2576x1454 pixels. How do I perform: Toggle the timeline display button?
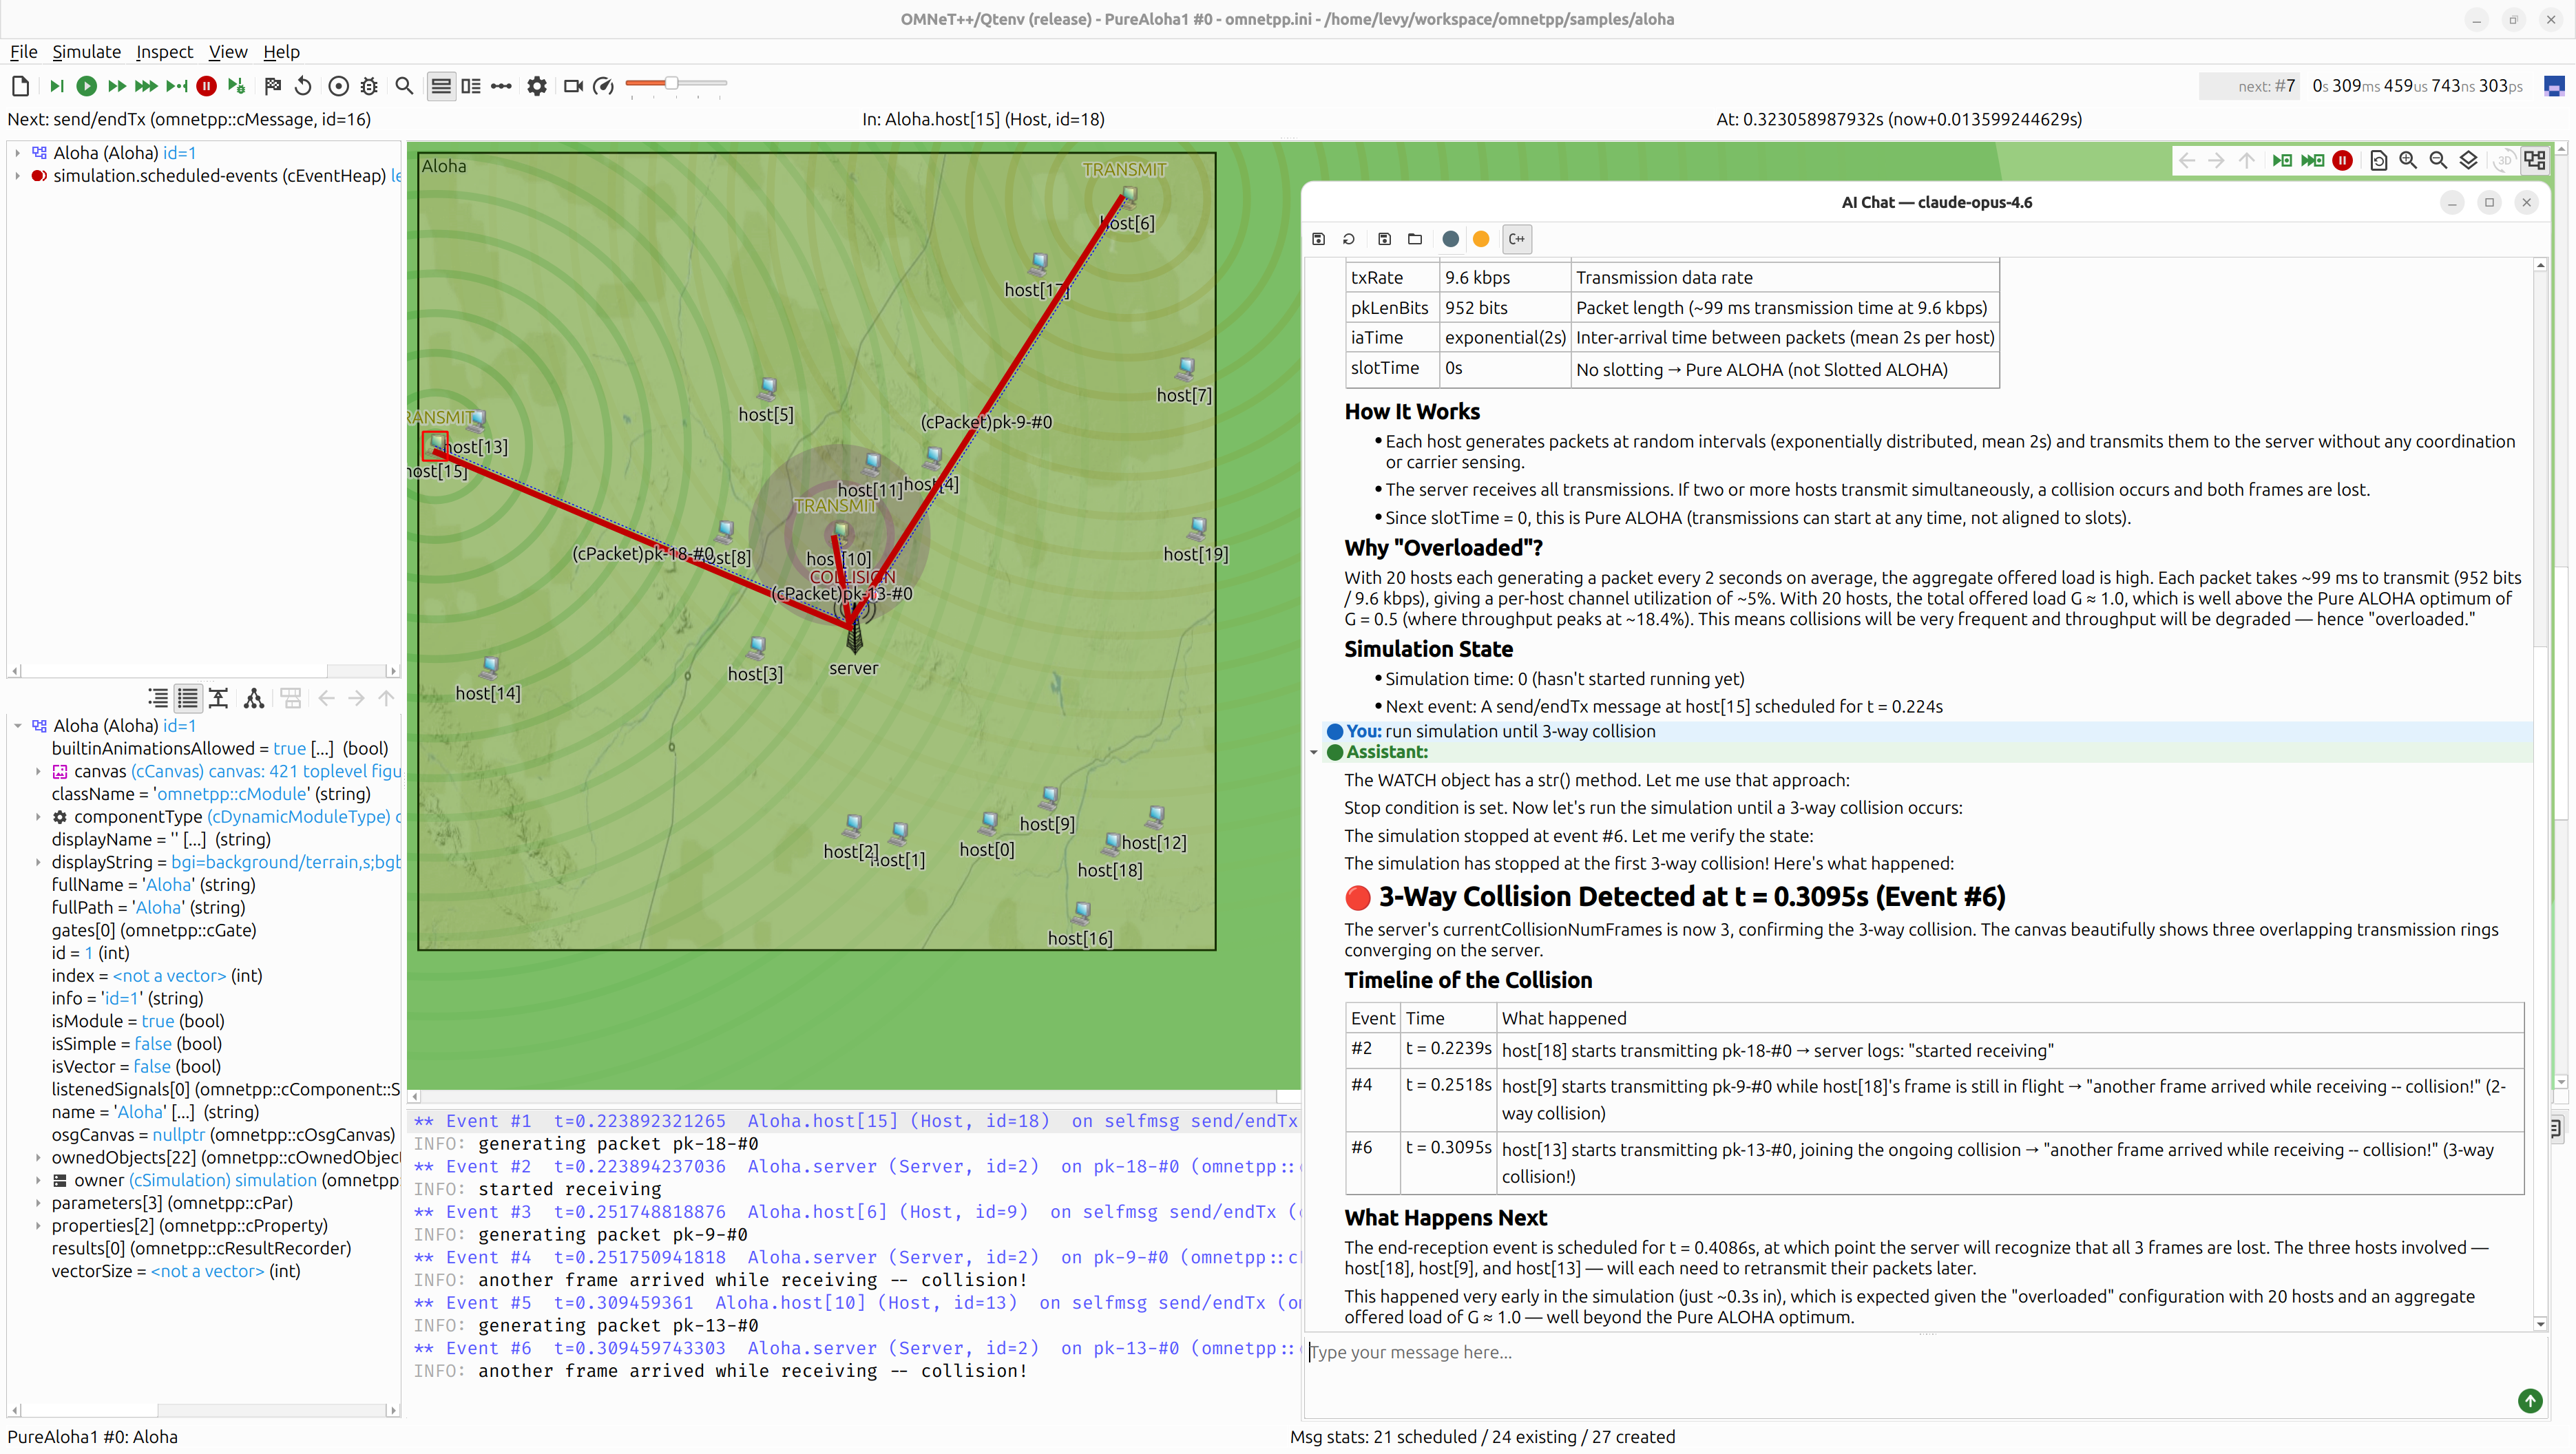[501, 86]
